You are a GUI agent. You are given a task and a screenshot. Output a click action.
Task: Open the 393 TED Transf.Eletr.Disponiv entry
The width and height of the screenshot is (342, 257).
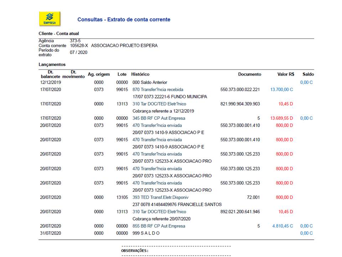point(160,197)
